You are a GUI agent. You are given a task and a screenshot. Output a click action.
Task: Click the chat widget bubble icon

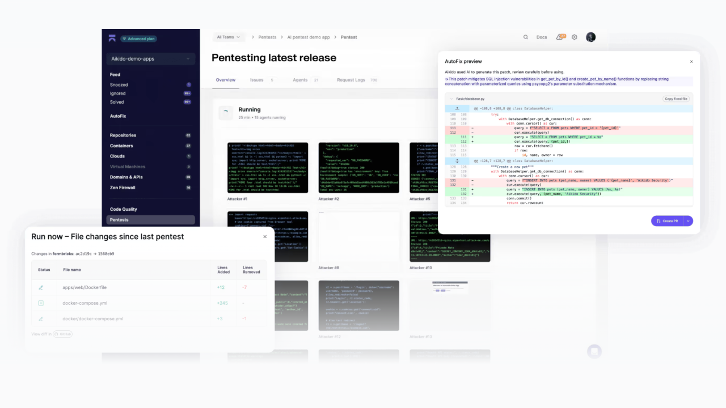point(594,351)
